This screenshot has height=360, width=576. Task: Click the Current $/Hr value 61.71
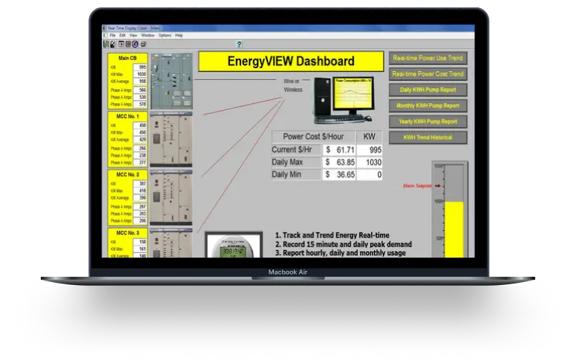tap(339, 150)
